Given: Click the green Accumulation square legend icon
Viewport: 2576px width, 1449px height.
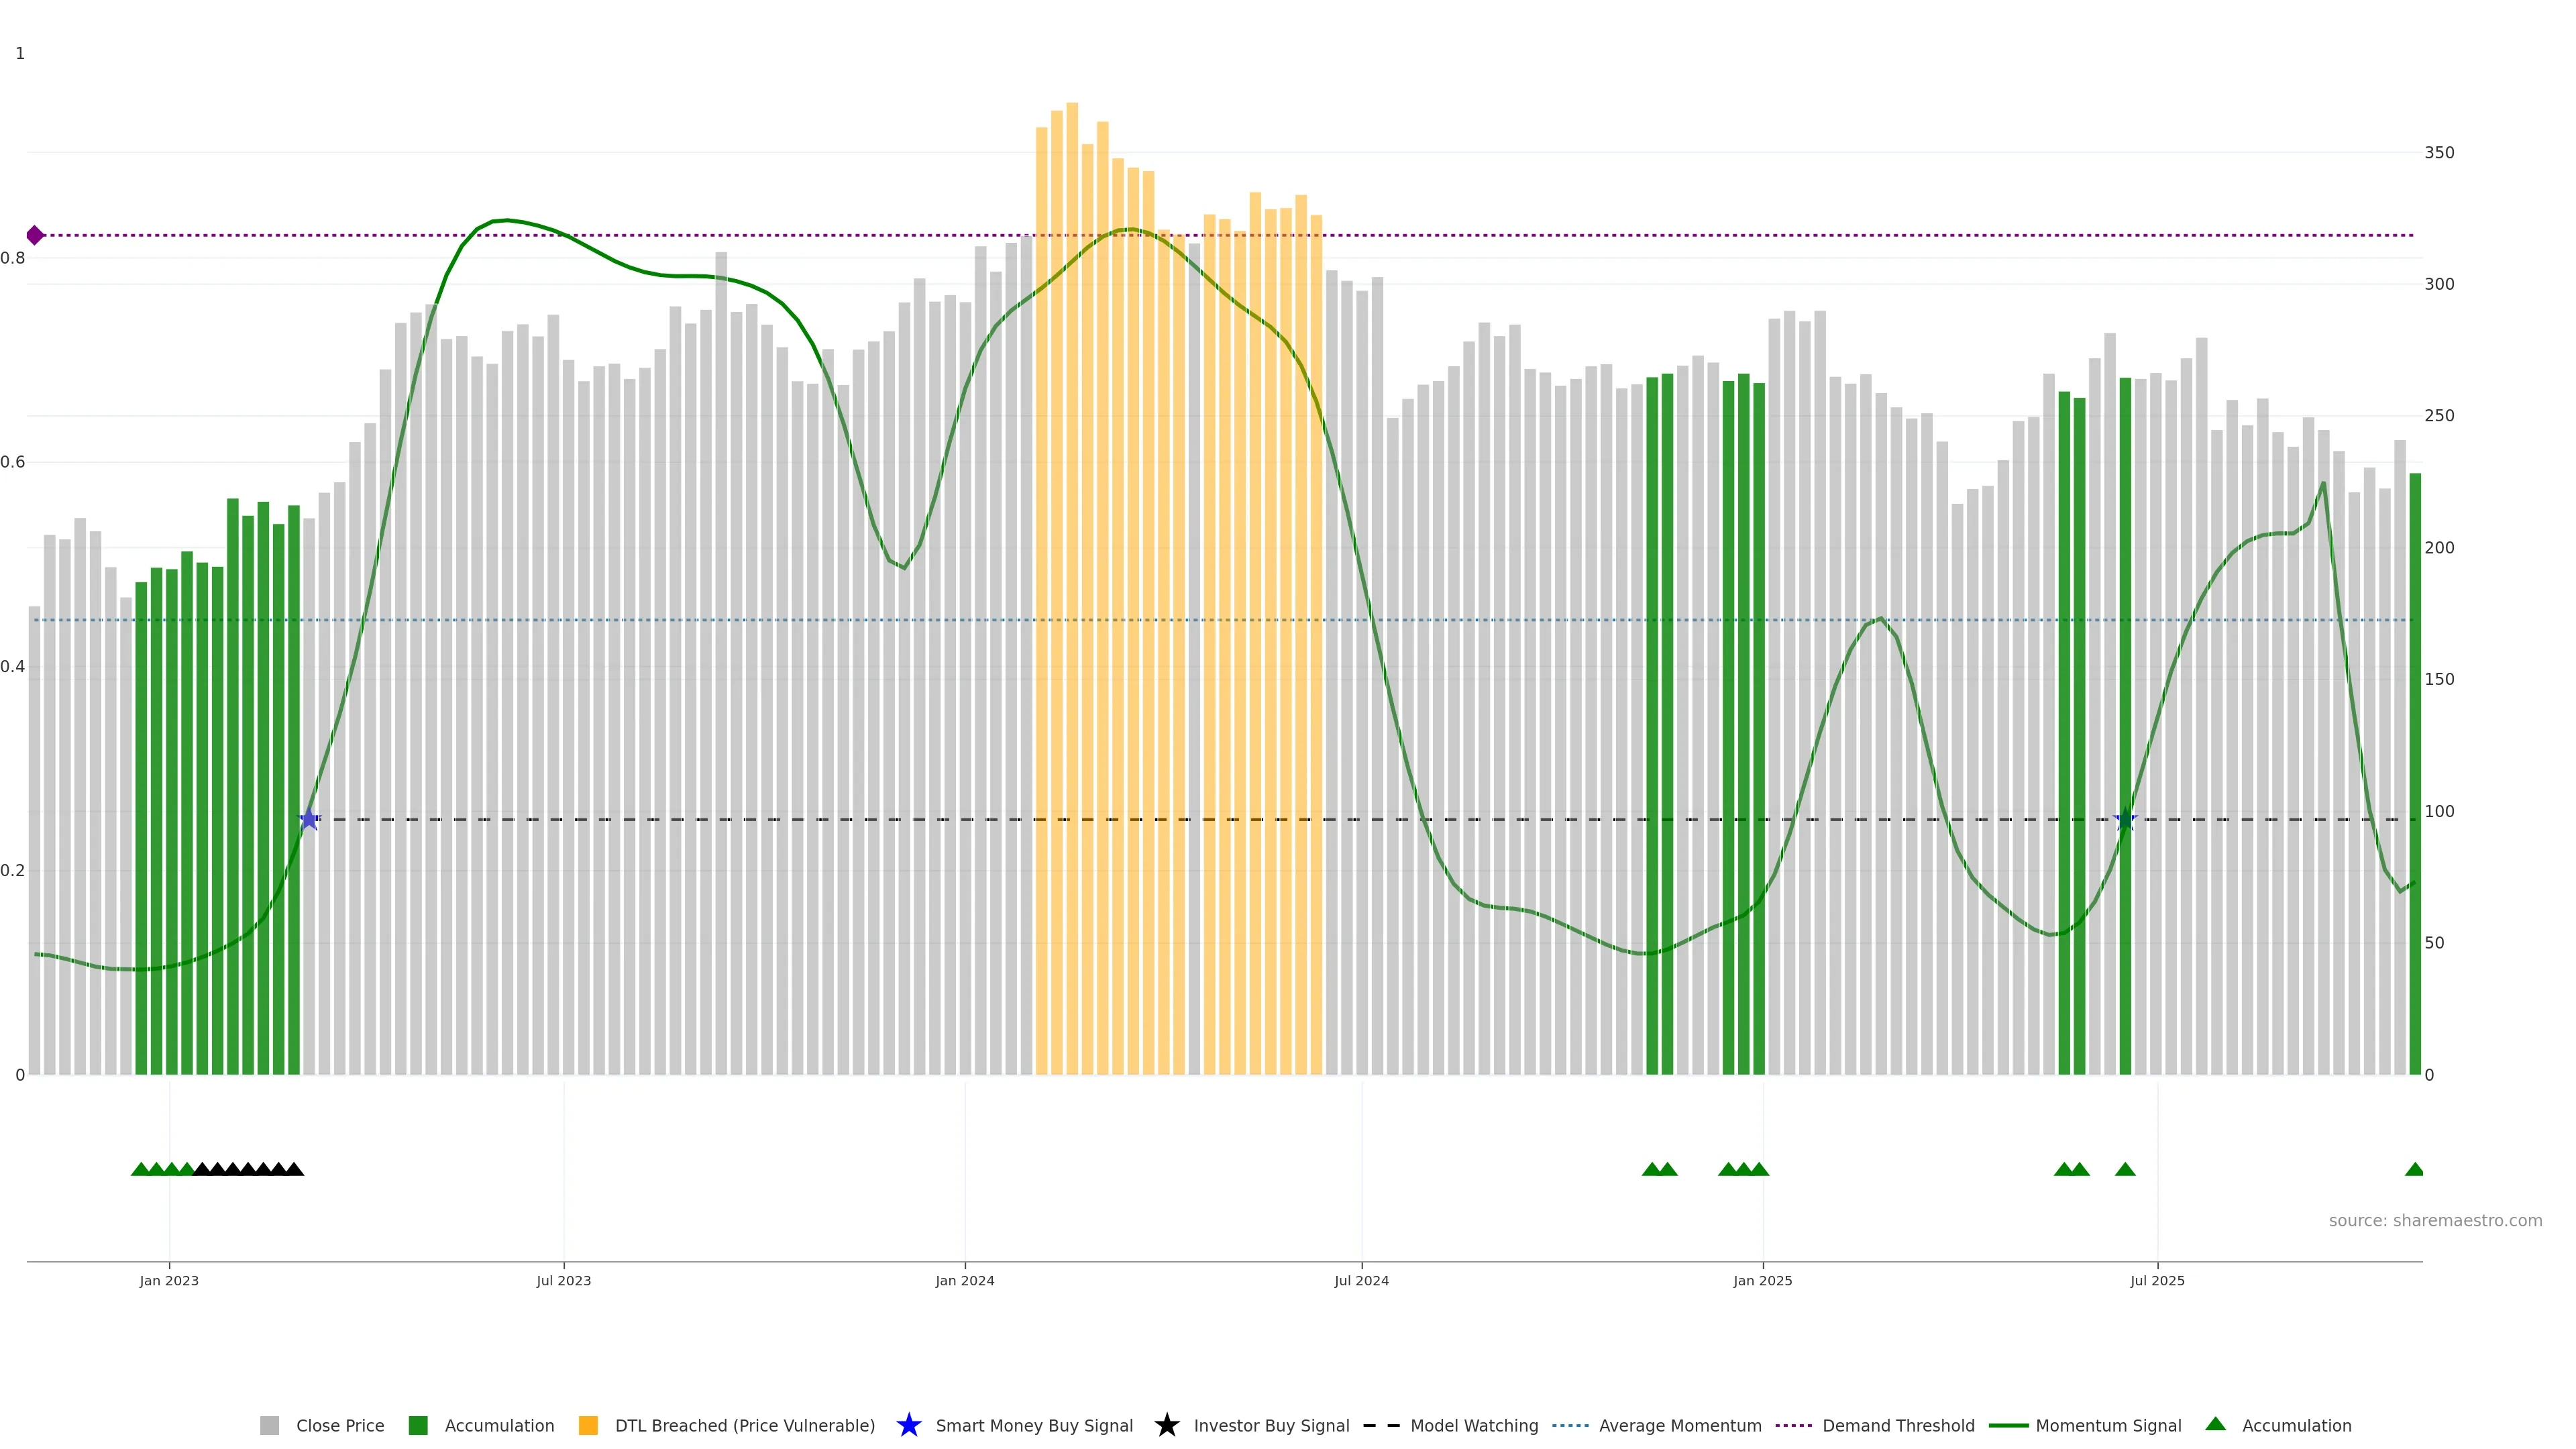Looking at the screenshot, I should pos(418,1425).
